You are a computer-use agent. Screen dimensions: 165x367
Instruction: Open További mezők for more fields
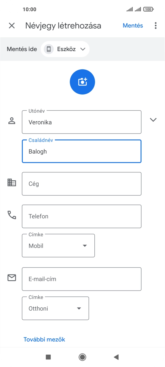(x=44, y=339)
